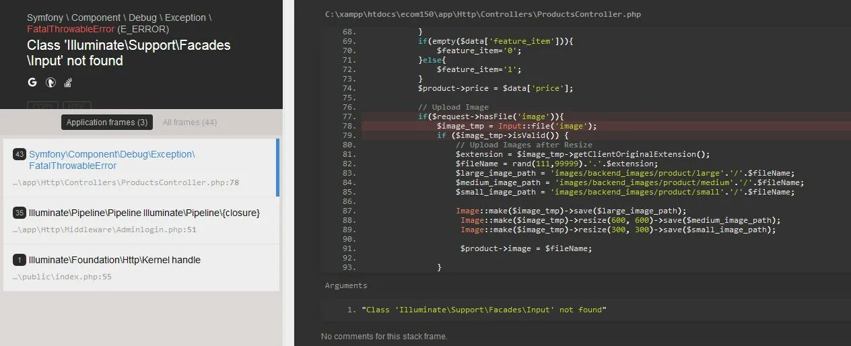This screenshot has height=346, width=851.
Task: Click line 82 $fileName rand code
Action: point(557,164)
